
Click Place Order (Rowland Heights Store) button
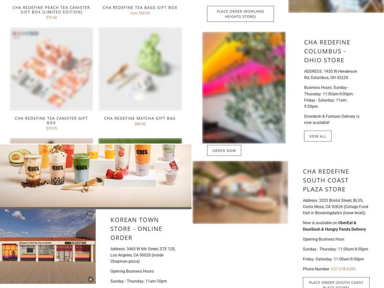(x=240, y=14)
